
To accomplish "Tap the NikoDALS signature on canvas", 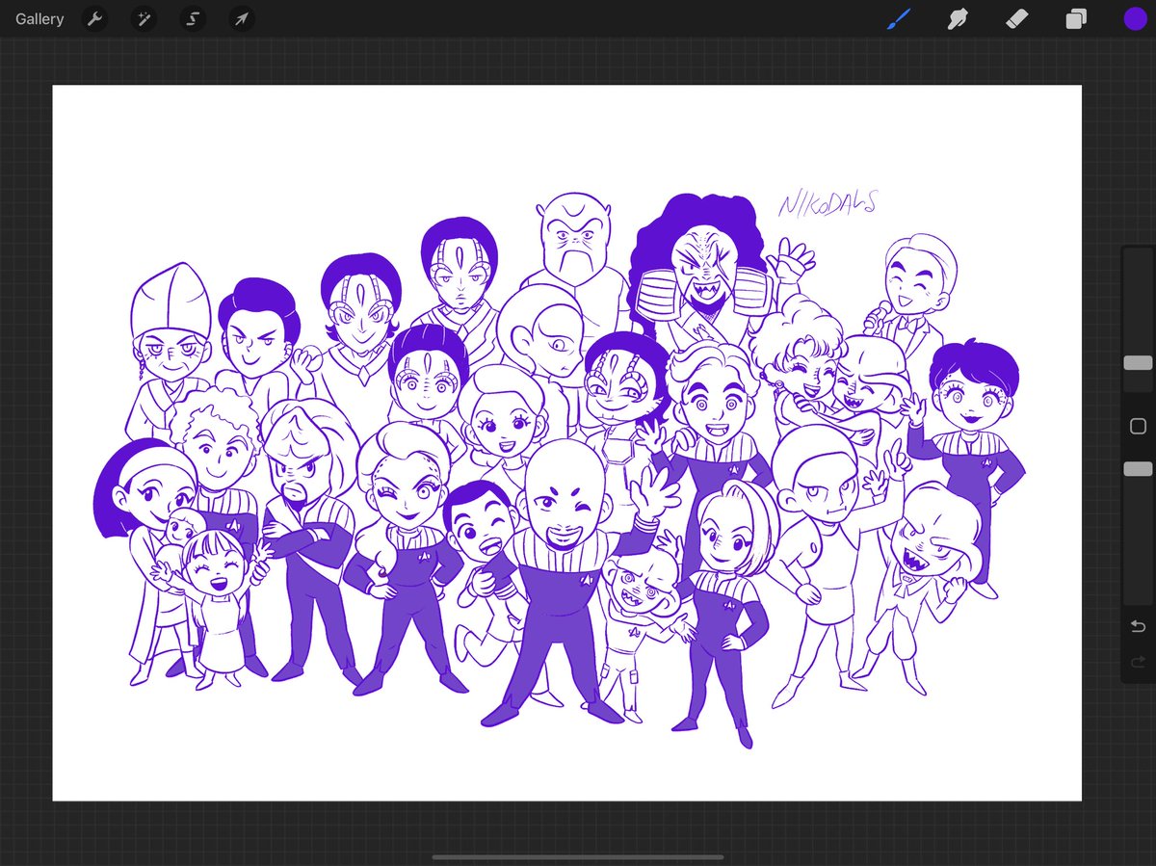I will point(828,203).
